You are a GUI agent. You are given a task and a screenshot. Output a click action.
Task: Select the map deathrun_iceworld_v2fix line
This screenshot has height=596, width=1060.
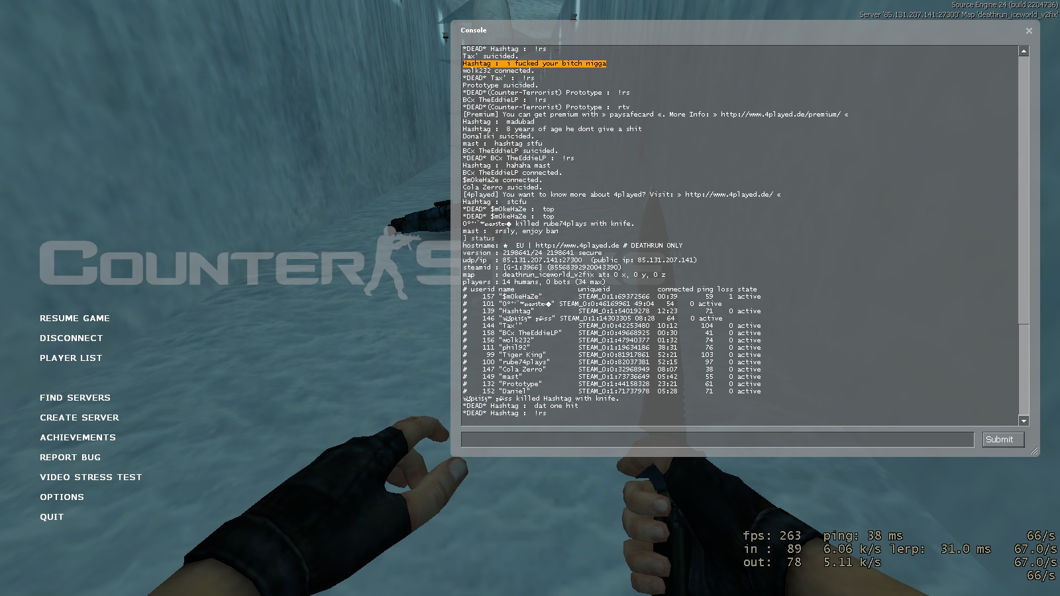click(563, 275)
